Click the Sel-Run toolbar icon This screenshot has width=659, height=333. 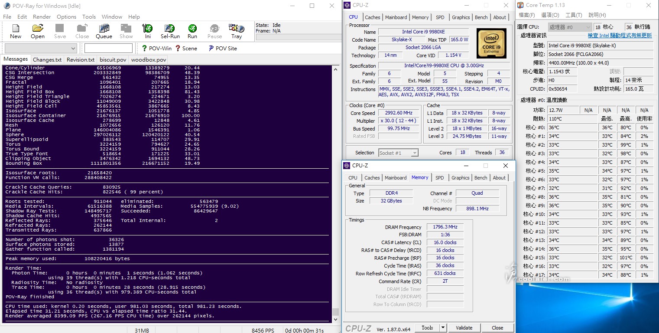[170, 31]
